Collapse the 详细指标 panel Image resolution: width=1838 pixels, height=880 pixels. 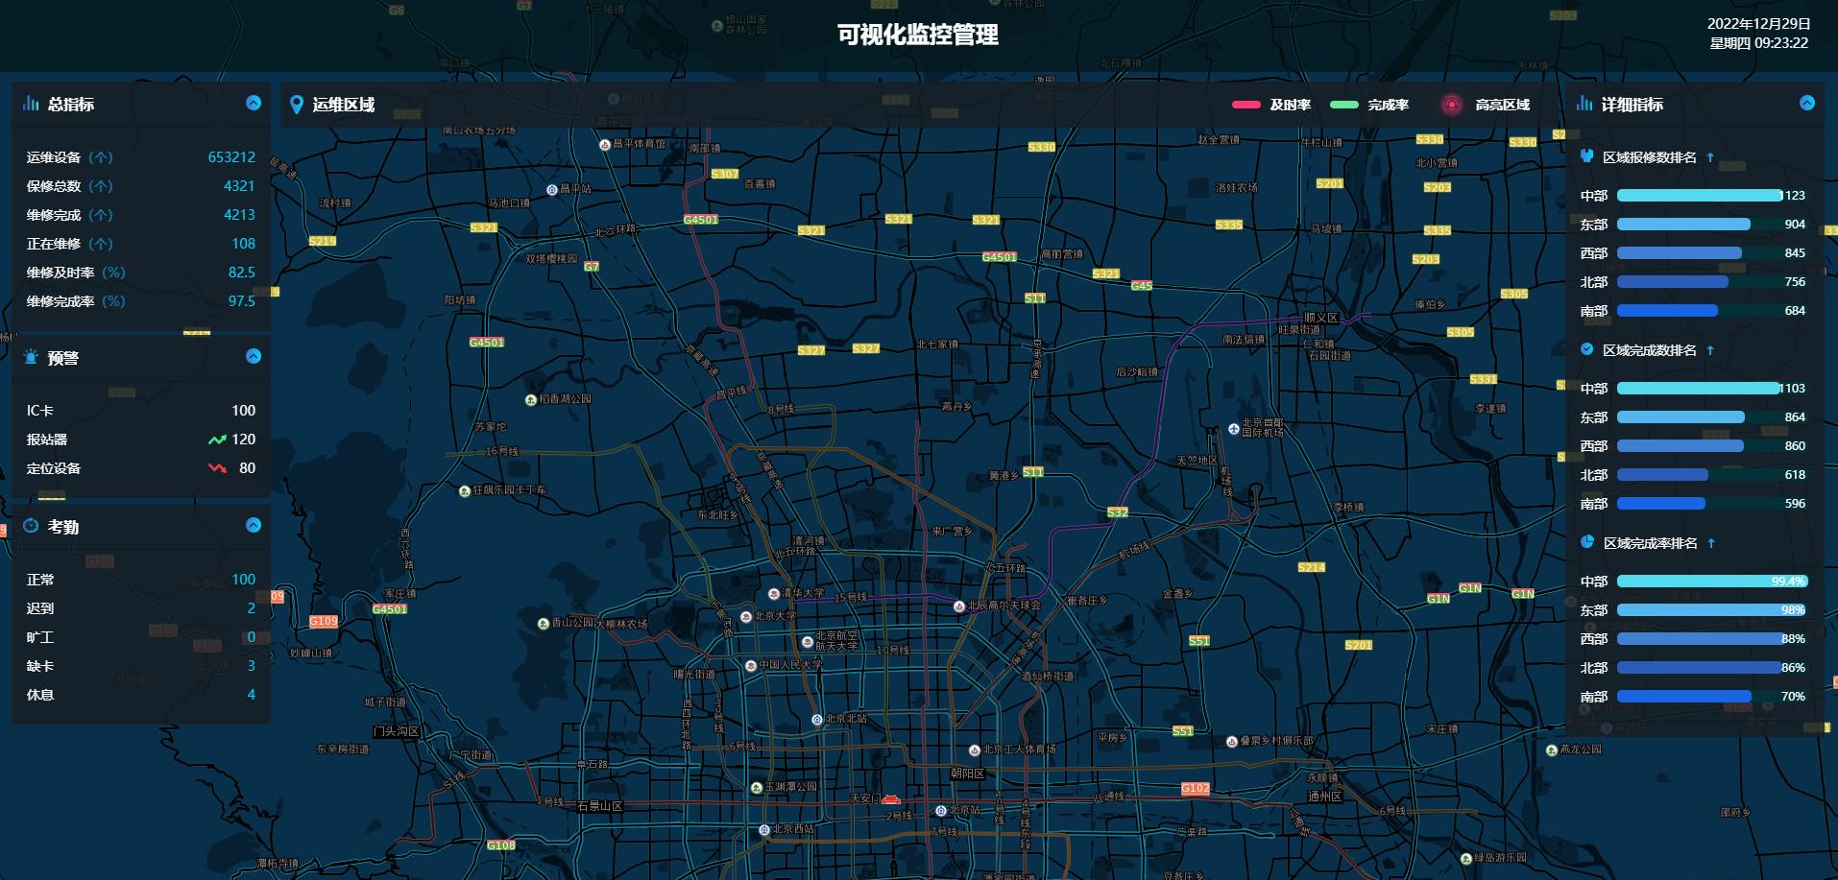(x=1807, y=103)
